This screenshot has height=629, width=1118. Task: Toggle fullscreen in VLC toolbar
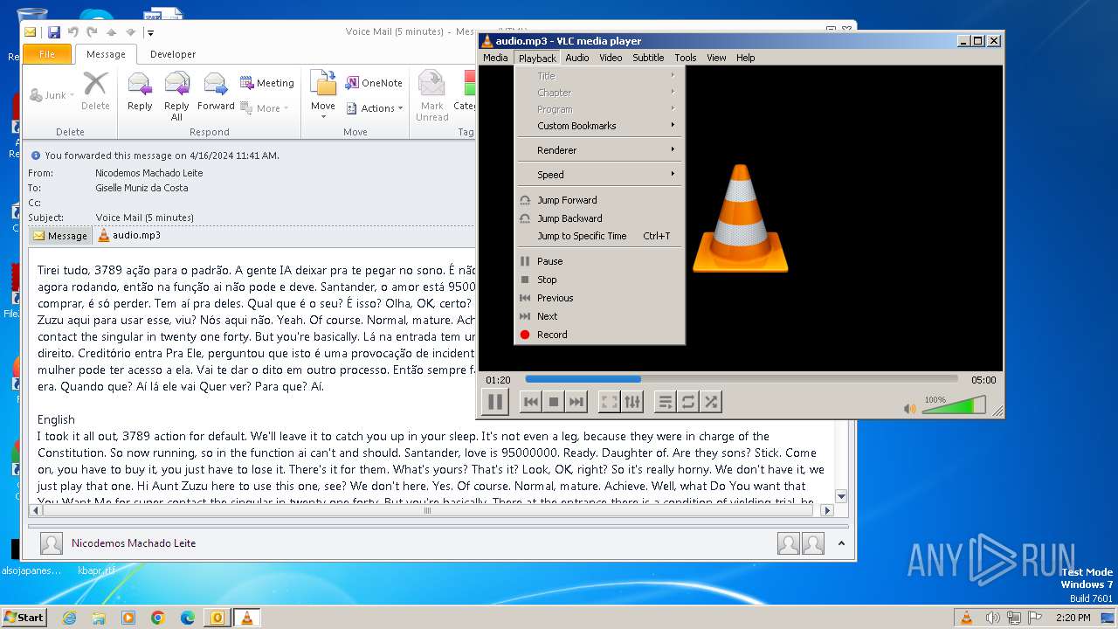point(610,402)
